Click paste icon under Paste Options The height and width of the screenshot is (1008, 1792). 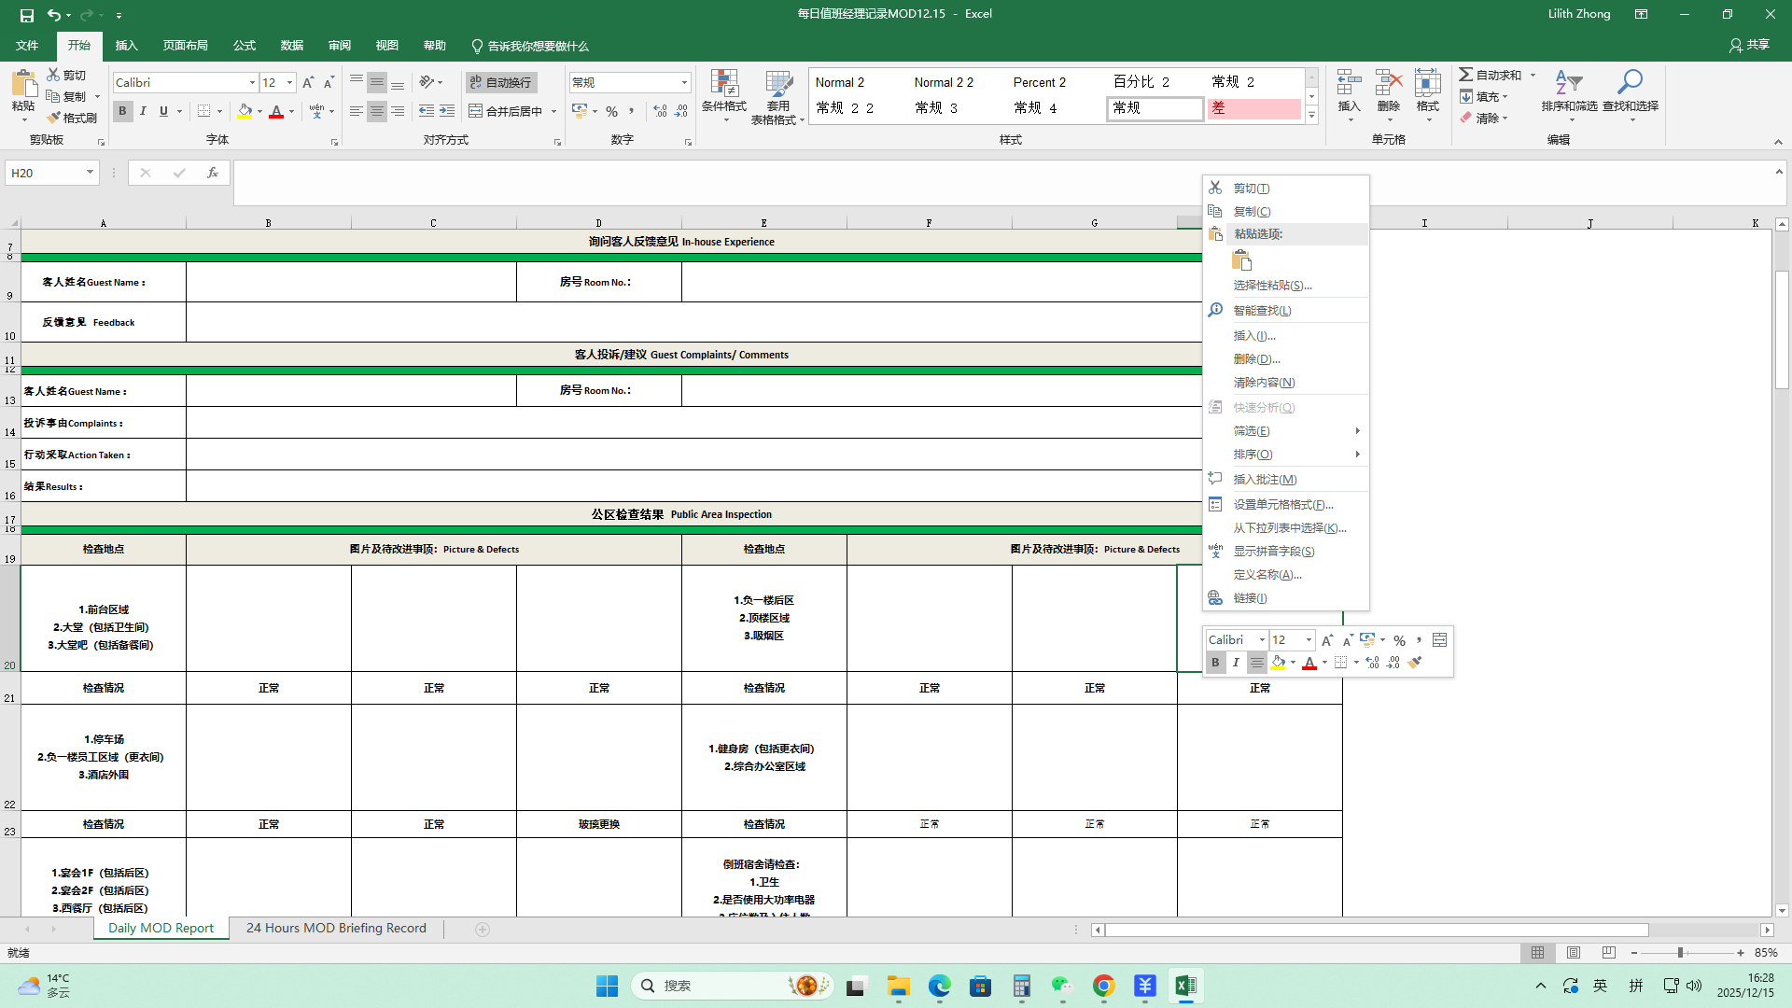pos(1241,260)
